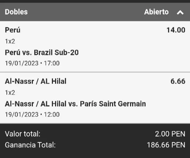Click the 186.66 PEN winnings amount

click(166, 145)
